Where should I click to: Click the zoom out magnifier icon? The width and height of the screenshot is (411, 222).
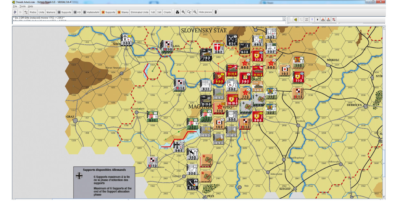pyautogui.click(x=195, y=12)
